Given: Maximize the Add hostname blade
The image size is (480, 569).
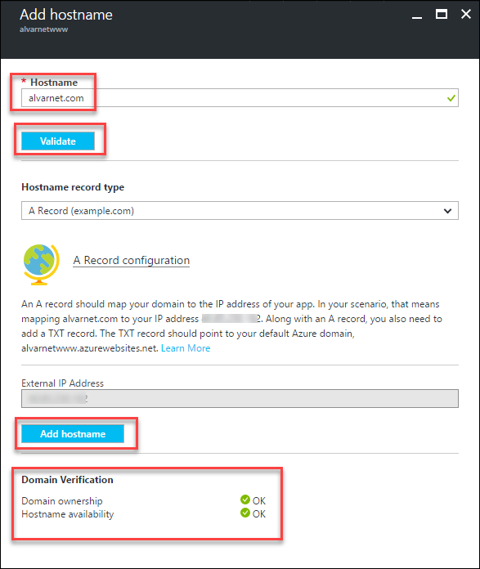Looking at the screenshot, I should [x=441, y=14].
